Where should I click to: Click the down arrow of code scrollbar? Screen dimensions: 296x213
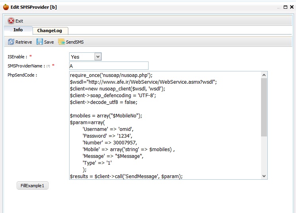click(x=264, y=176)
